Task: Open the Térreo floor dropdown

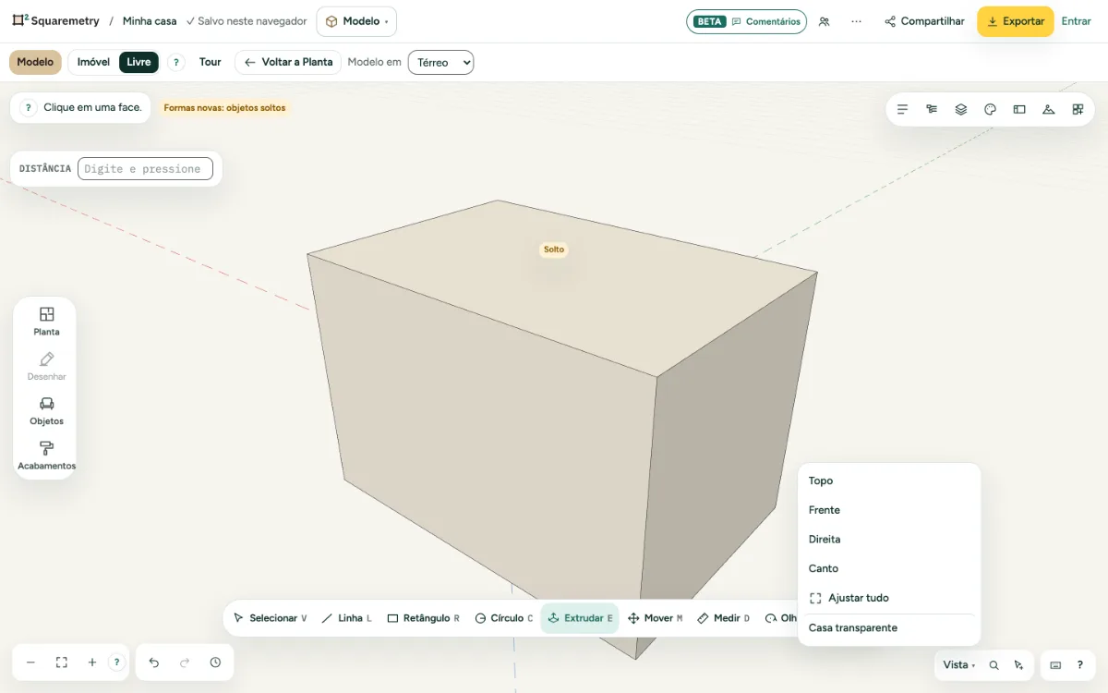Action: tap(440, 63)
